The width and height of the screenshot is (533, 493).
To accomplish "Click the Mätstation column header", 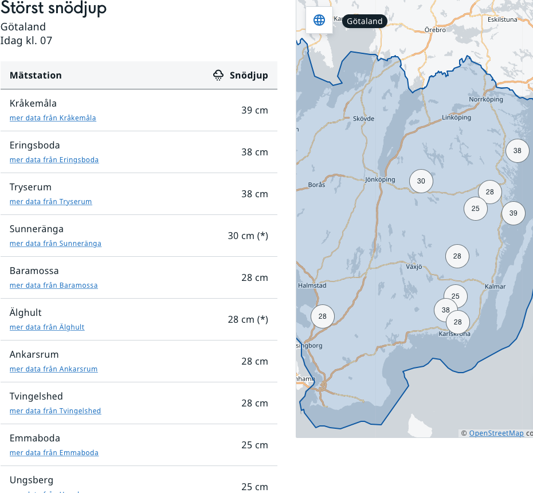I will coord(36,75).
